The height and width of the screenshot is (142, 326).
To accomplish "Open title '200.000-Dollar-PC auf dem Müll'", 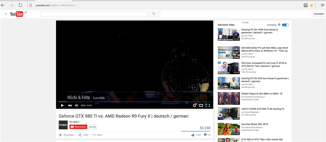I will [x=265, y=49].
